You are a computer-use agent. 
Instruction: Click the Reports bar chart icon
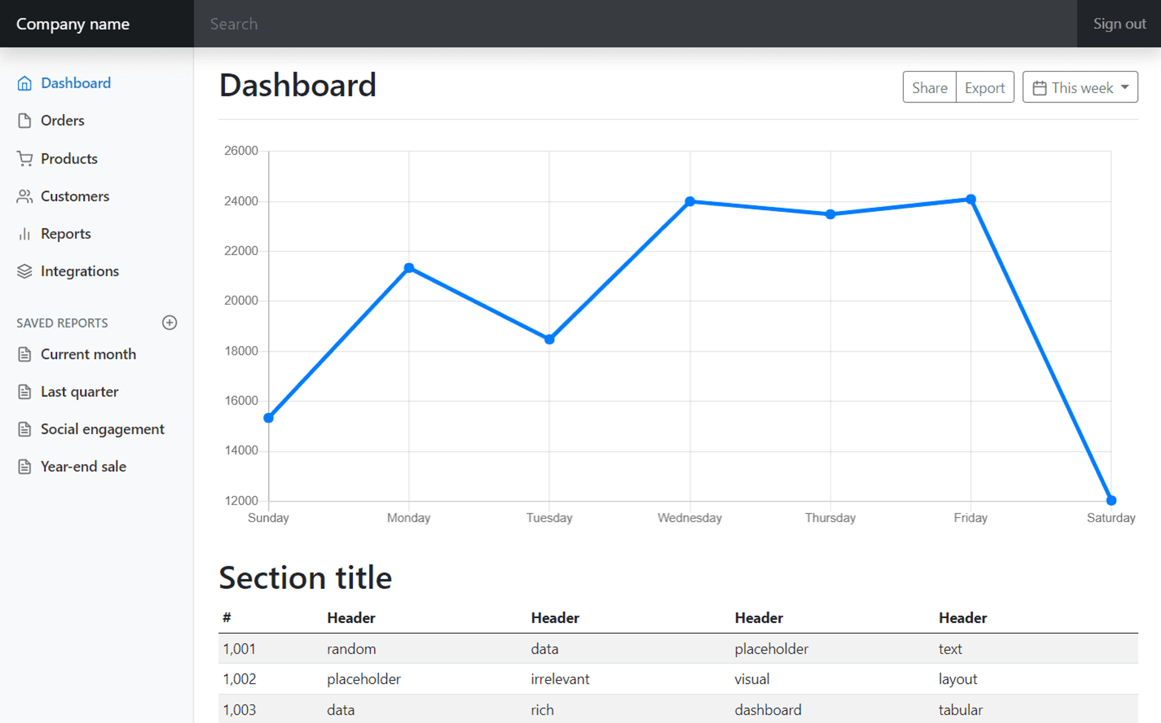pyautogui.click(x=24, y=234)
